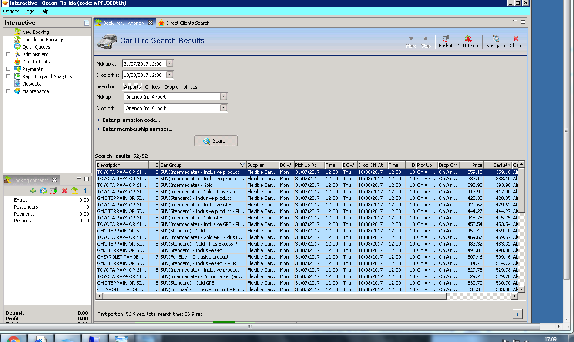Click the clock icon in Booking contents toolbar
The image size is (574, 342).
pyautogui.click(x=44, y=191)
